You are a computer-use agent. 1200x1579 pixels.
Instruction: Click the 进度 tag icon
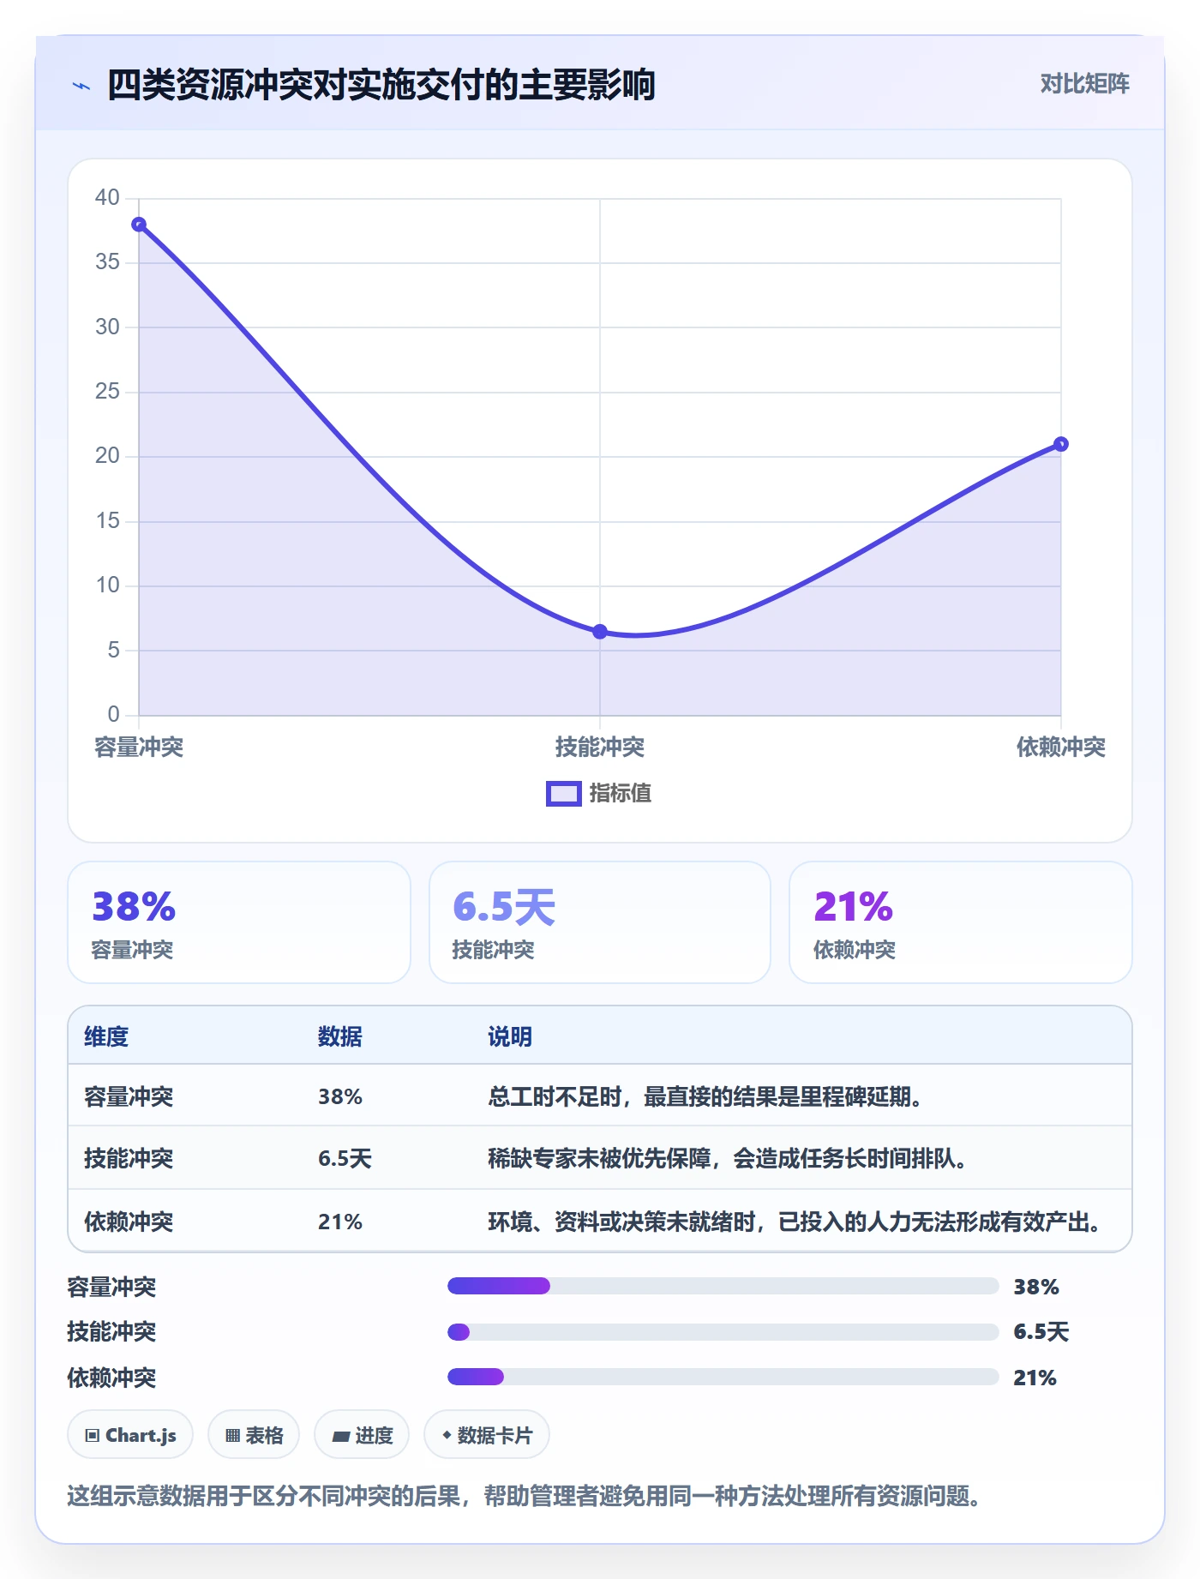341,1436
